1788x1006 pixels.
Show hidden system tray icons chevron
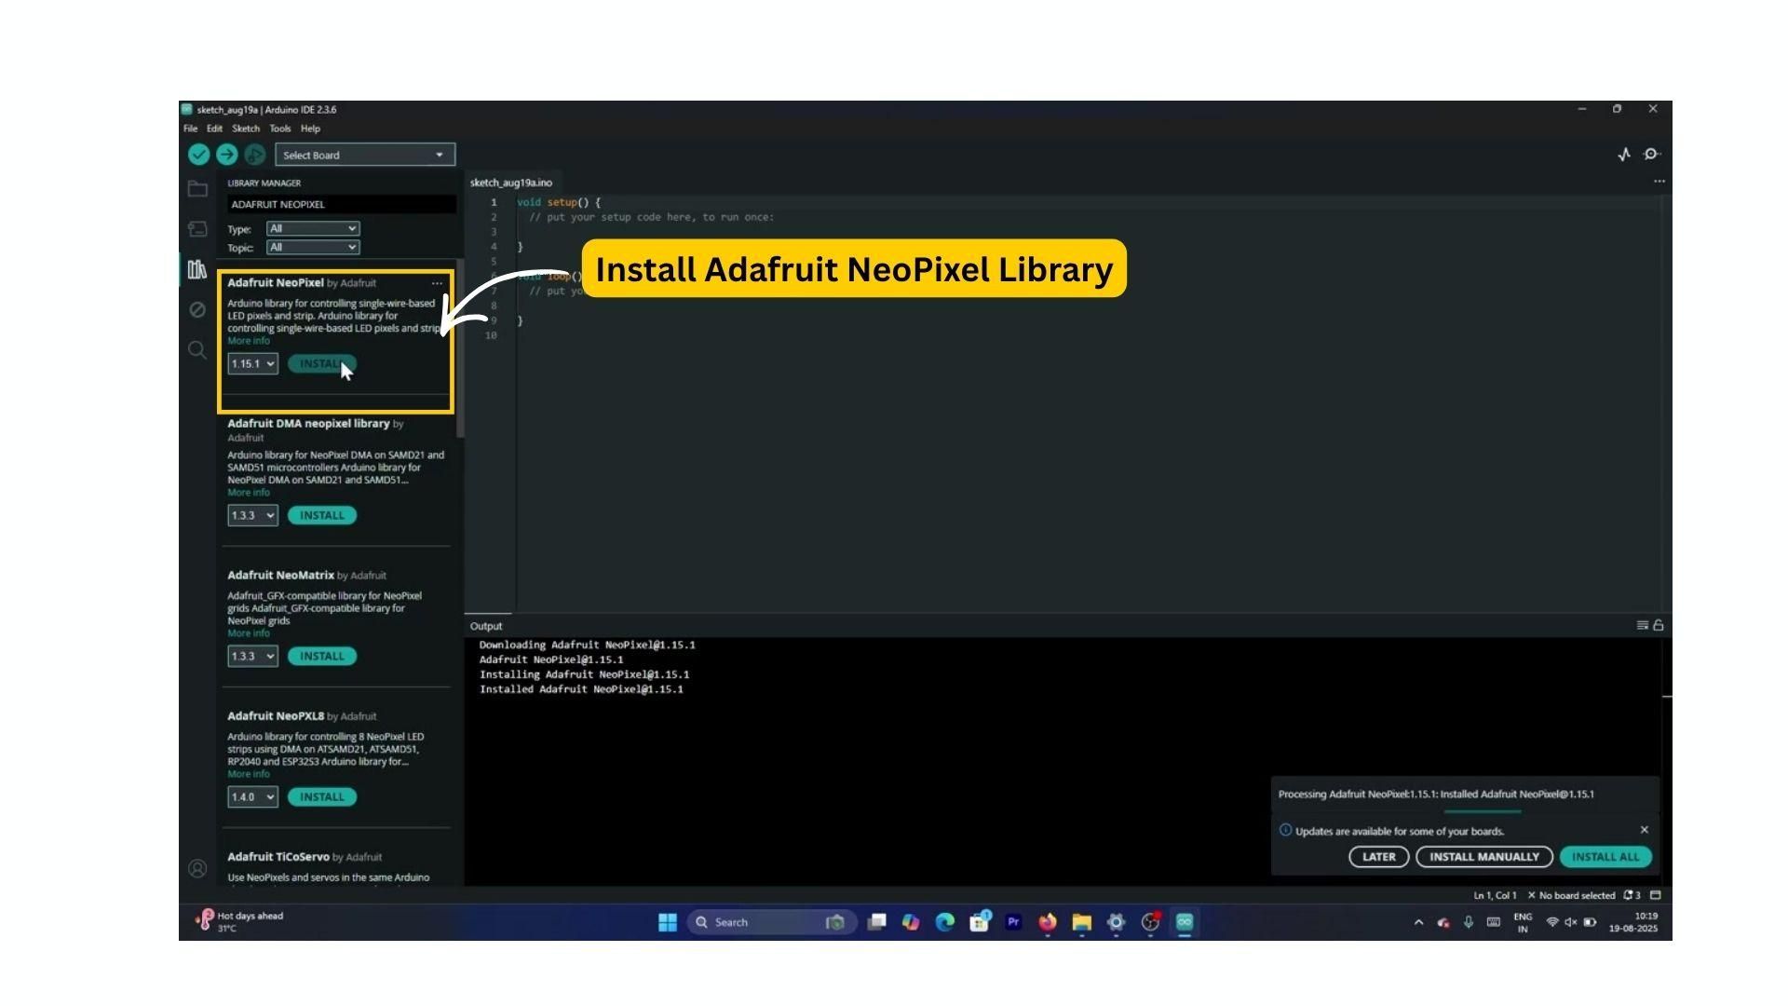click(1418, 922)
